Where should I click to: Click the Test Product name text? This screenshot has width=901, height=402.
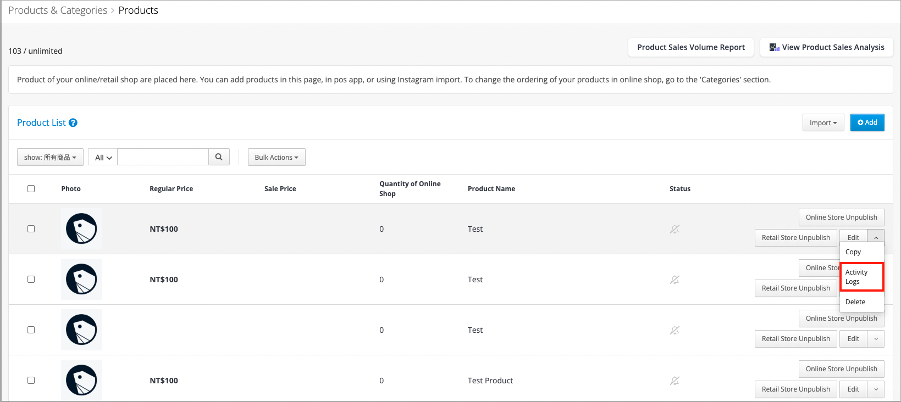490,381
